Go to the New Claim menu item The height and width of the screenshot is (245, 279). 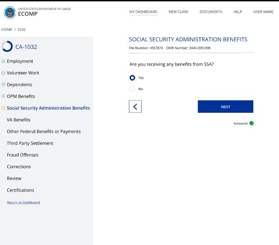(x=178, y=12)
